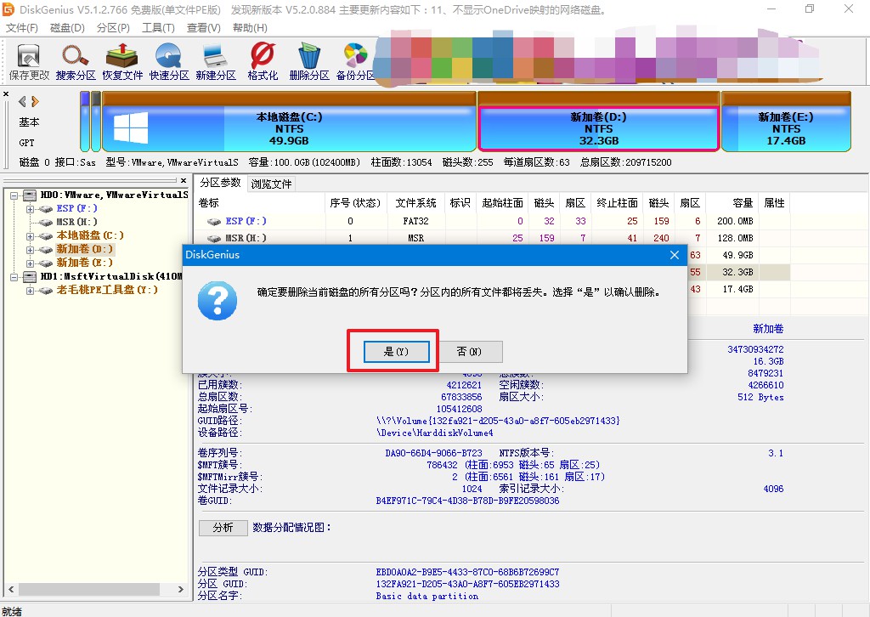Click the Save Changes (保存更改) toolbar icon
The height and width of the screenshot is (617, 870).
pyautogui.click(x=29, y=62)
